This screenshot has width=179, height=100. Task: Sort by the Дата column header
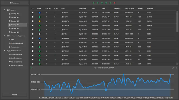(x=94, y=9)
